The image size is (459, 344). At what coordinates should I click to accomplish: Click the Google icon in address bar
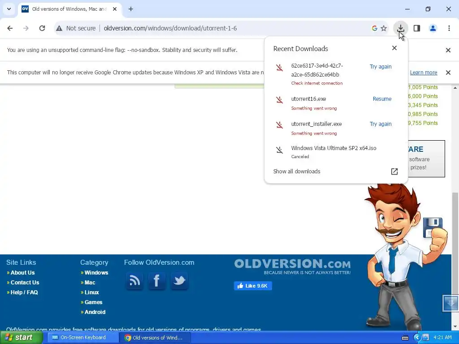[x=374, y=28]
